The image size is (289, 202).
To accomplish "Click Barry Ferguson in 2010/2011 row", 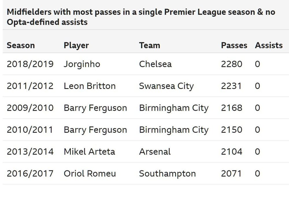I will 95,130.
